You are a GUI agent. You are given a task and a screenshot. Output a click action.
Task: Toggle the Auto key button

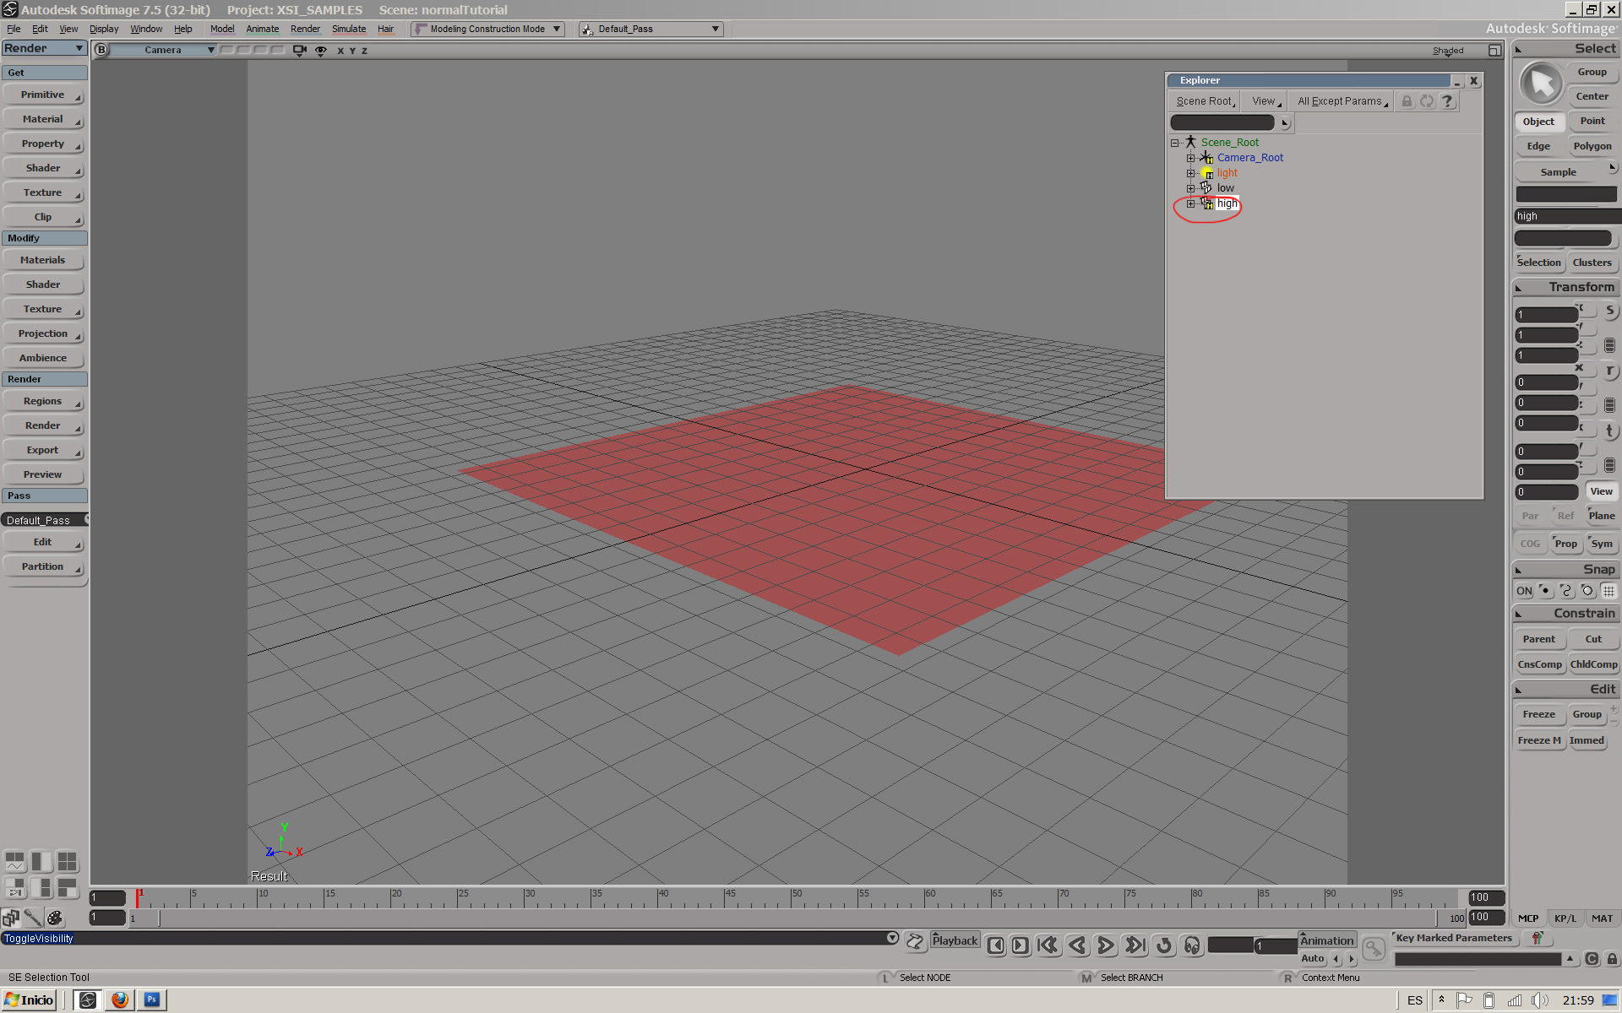pyautogui.click(x=1313, y=959)
